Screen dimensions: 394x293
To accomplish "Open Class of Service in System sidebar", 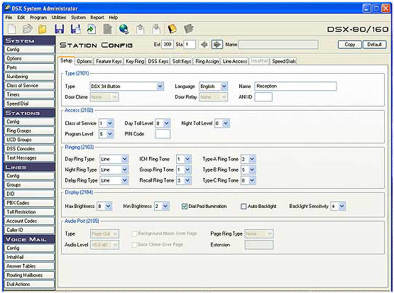I will [x=29, y=86].
